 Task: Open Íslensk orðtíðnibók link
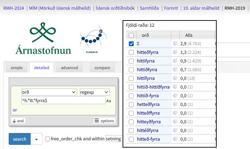tap(115, 8)
